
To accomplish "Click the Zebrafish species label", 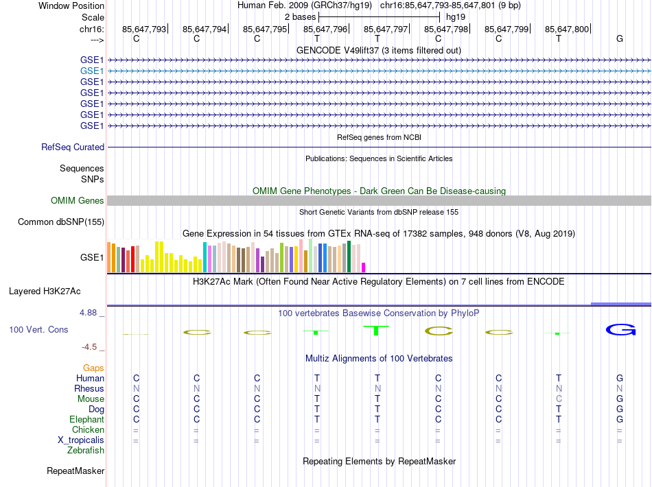I will coord(86,451).
